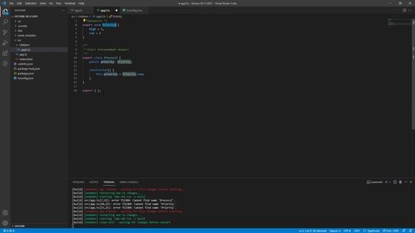This screenshot has height=233, width=415.
Task: Switch to the tsconfig.json editor tab
Action: [134, 10]
